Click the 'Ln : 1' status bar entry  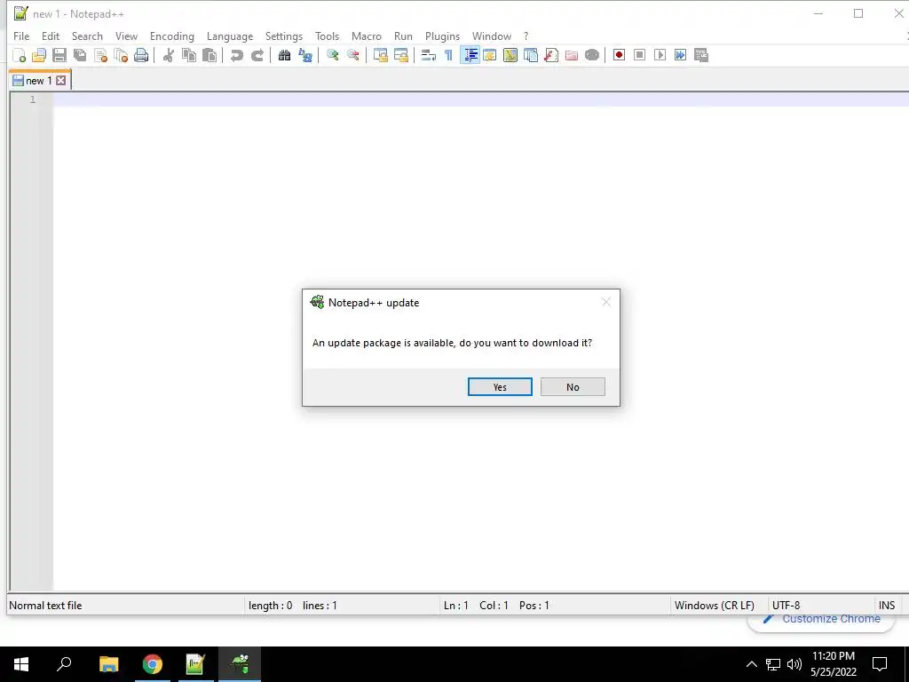[x=455, y=606]
